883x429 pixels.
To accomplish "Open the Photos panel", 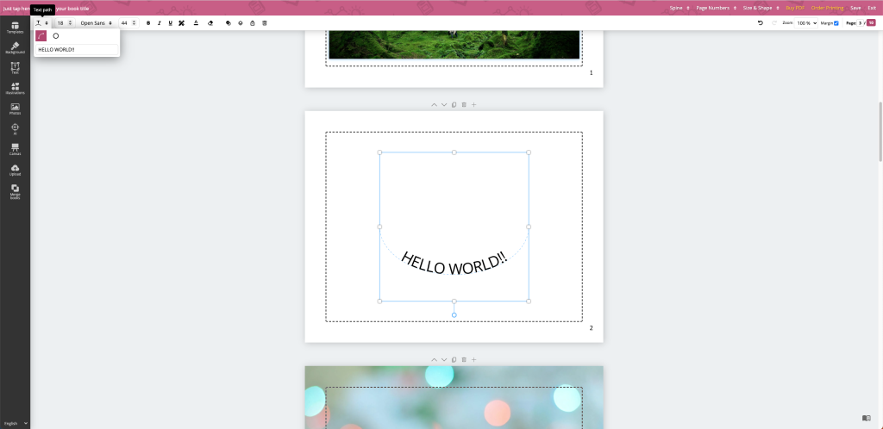I will (16, 109).
